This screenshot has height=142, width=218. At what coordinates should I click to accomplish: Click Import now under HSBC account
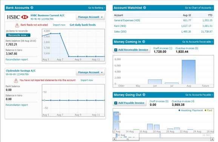[59, 25]
